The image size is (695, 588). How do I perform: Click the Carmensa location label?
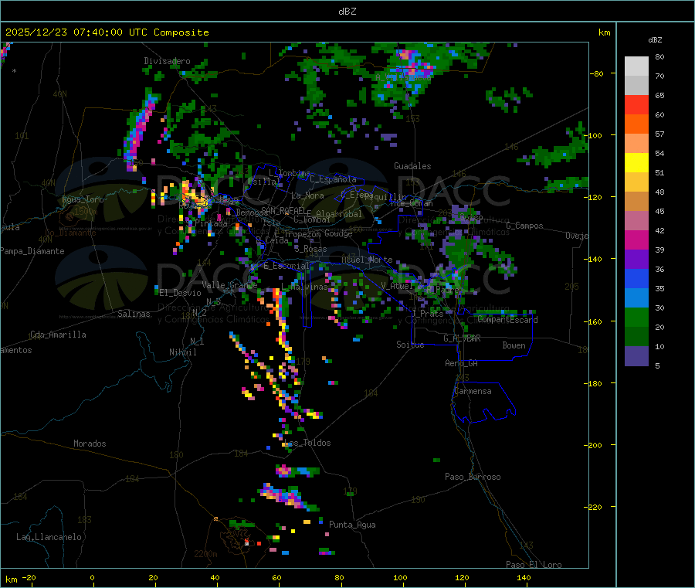pos(473,392)
